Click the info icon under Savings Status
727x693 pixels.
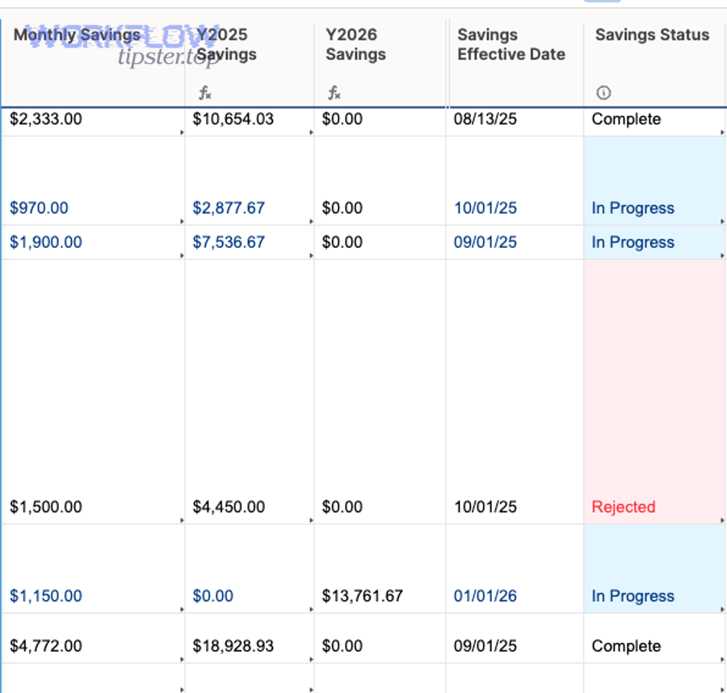[x=603, y=94]
